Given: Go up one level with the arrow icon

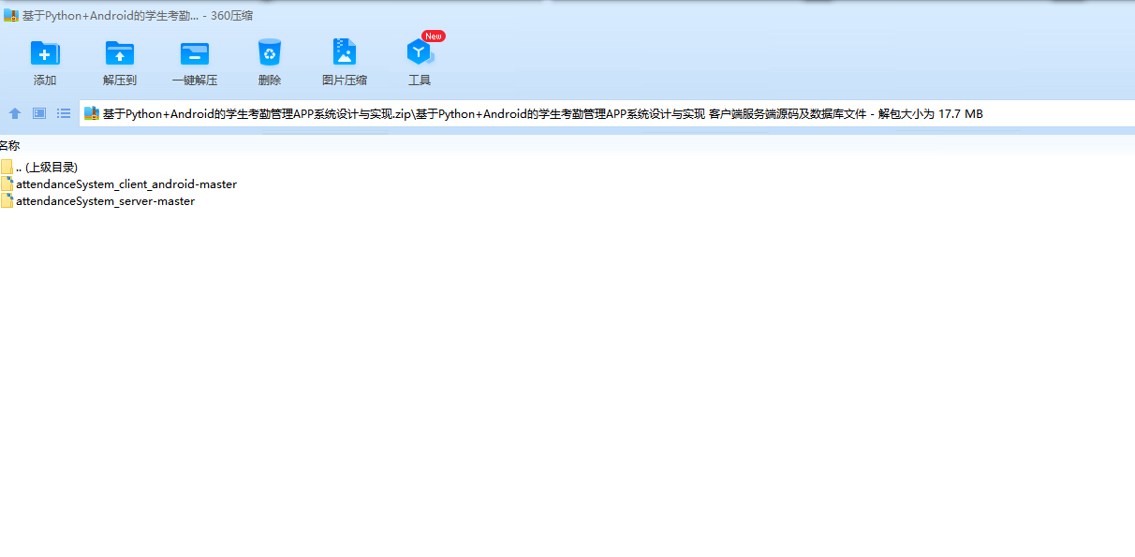Looking at the screenshot, I should [x=15, y=113].
